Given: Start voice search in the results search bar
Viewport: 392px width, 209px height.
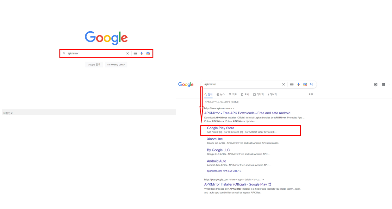Looking at the screenshot, I should click(x=298, y=85).
